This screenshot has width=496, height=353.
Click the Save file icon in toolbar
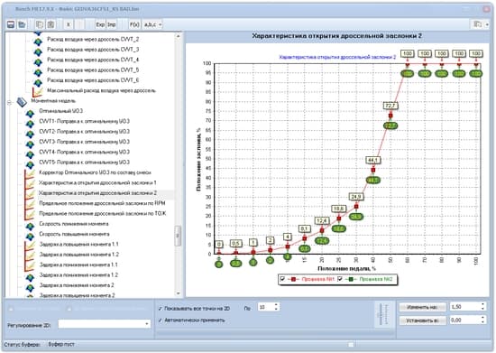(11, 24)
